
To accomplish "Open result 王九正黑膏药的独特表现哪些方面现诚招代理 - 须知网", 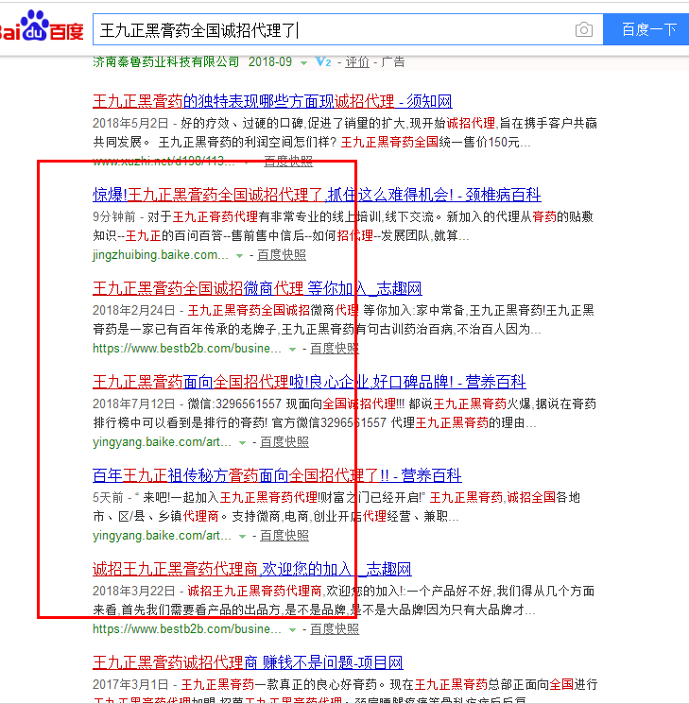I will tap(272, 101).
